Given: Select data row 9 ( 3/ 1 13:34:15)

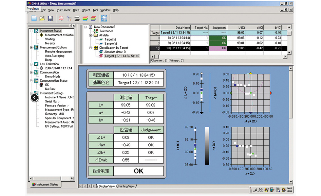Looking at the screenshot, I should 219,43.
